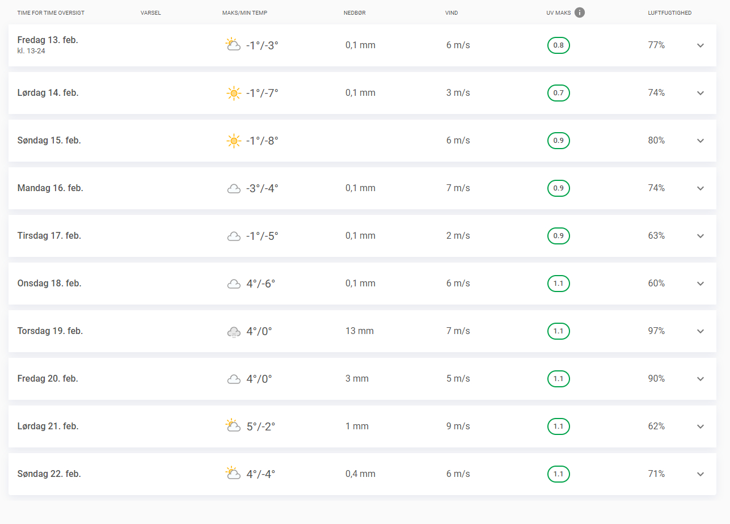Select the Lørdag 21. feb. day label

pos(48,426)
